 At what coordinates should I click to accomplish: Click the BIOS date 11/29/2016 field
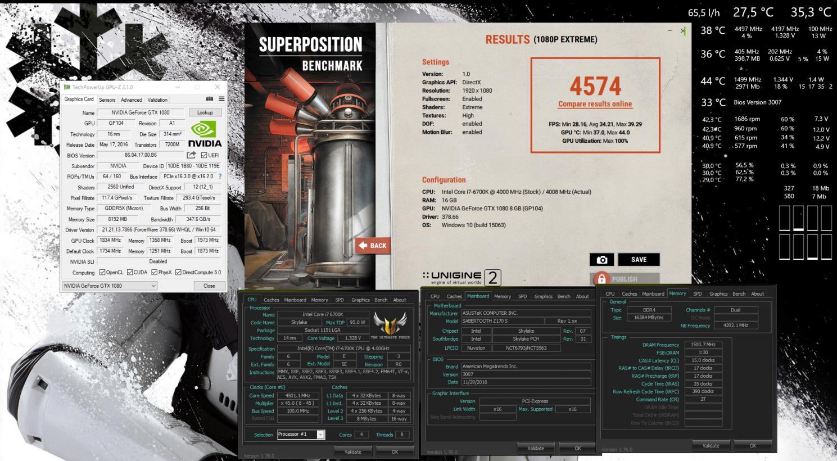[526, 382]
